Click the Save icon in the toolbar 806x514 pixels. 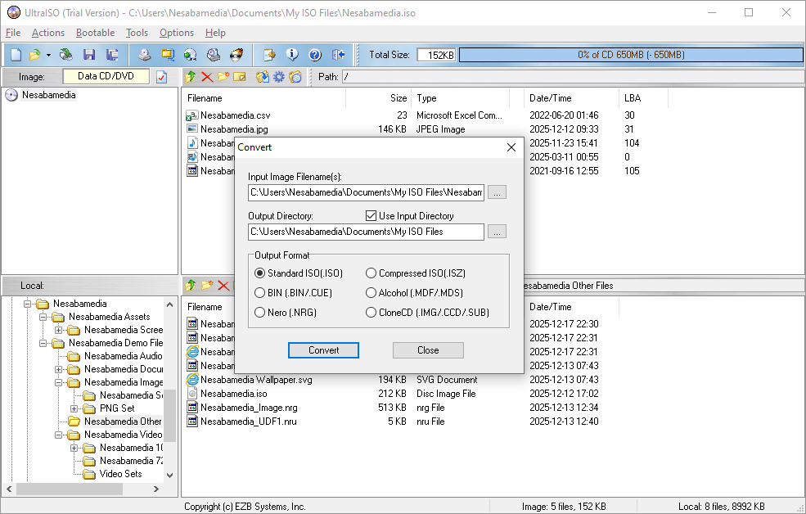pyautogui.click(x=89, y=55)
